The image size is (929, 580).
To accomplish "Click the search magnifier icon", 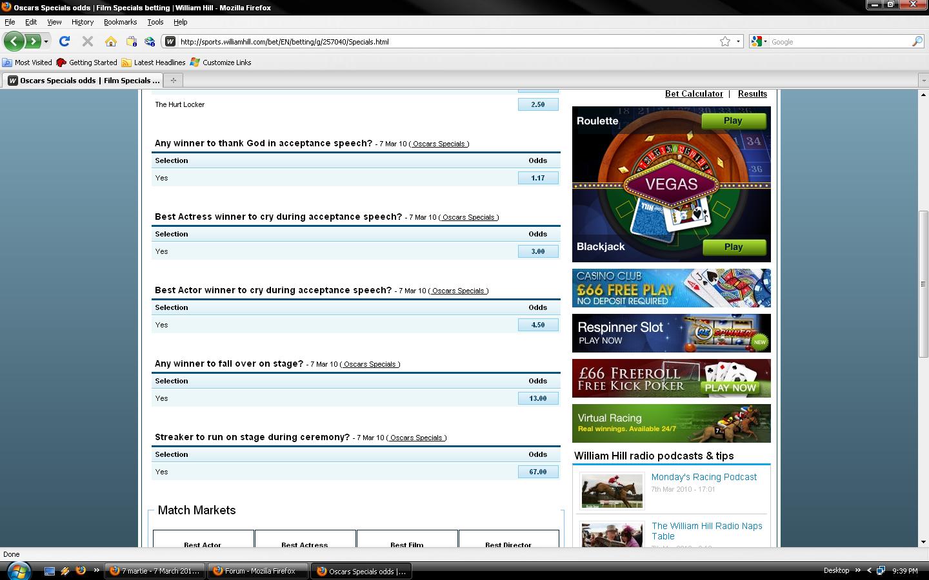I will (917, 41).
